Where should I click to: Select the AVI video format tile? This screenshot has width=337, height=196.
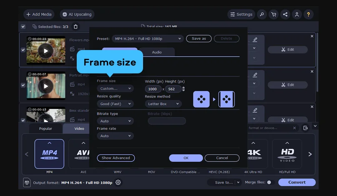pyautogui.click(x=79, y=154)
